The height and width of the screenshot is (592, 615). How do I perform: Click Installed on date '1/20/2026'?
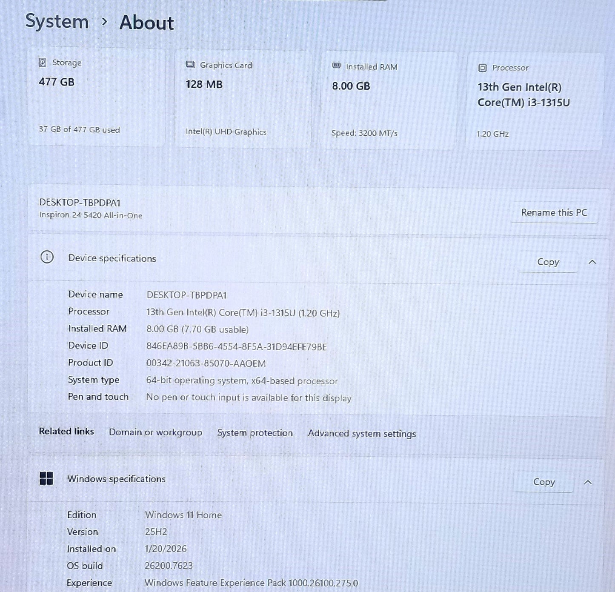[x=166, y=549]
